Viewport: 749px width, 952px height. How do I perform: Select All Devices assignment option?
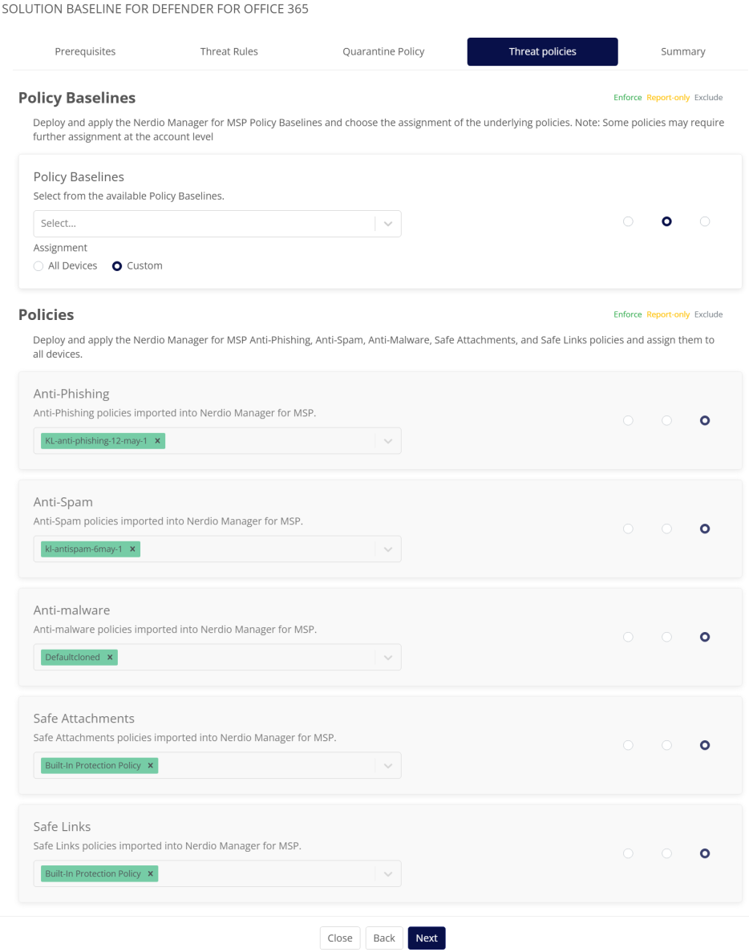click(38, 265)
